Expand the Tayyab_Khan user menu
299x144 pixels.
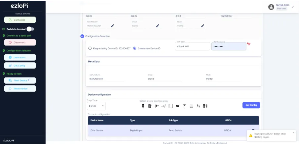292,7
